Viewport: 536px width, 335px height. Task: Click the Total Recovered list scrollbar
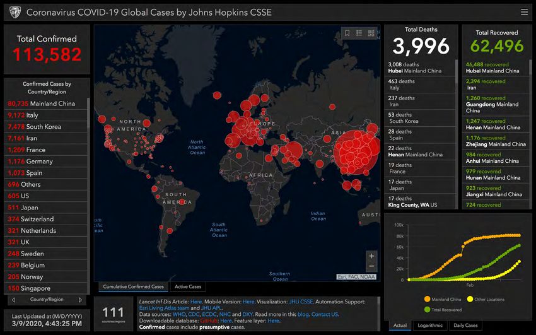coord(530,68)
